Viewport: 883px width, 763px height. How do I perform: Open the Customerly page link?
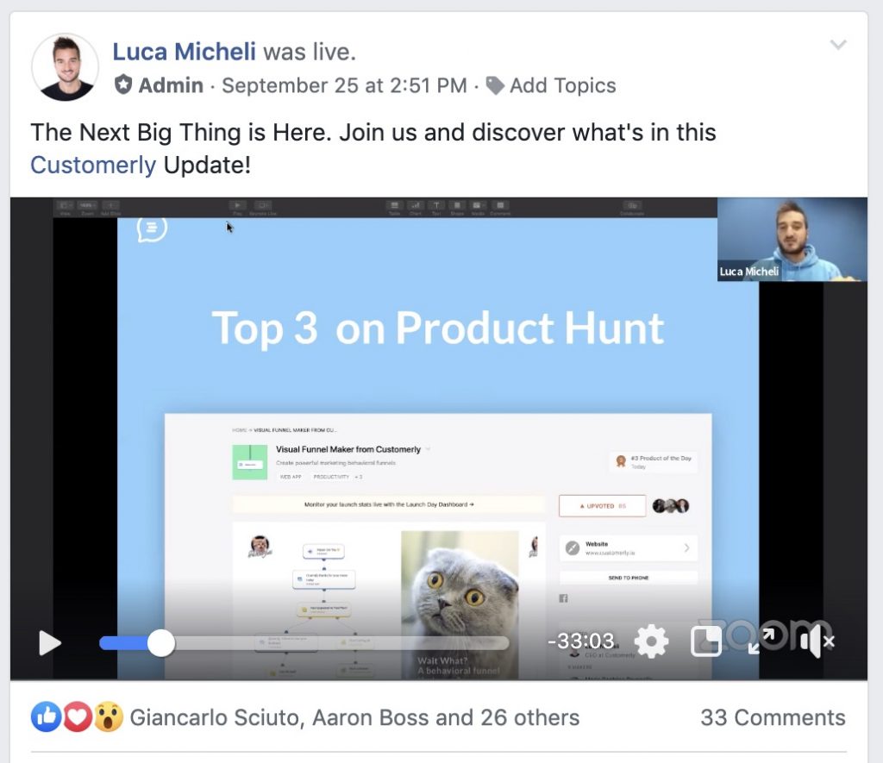pos(93,166)
